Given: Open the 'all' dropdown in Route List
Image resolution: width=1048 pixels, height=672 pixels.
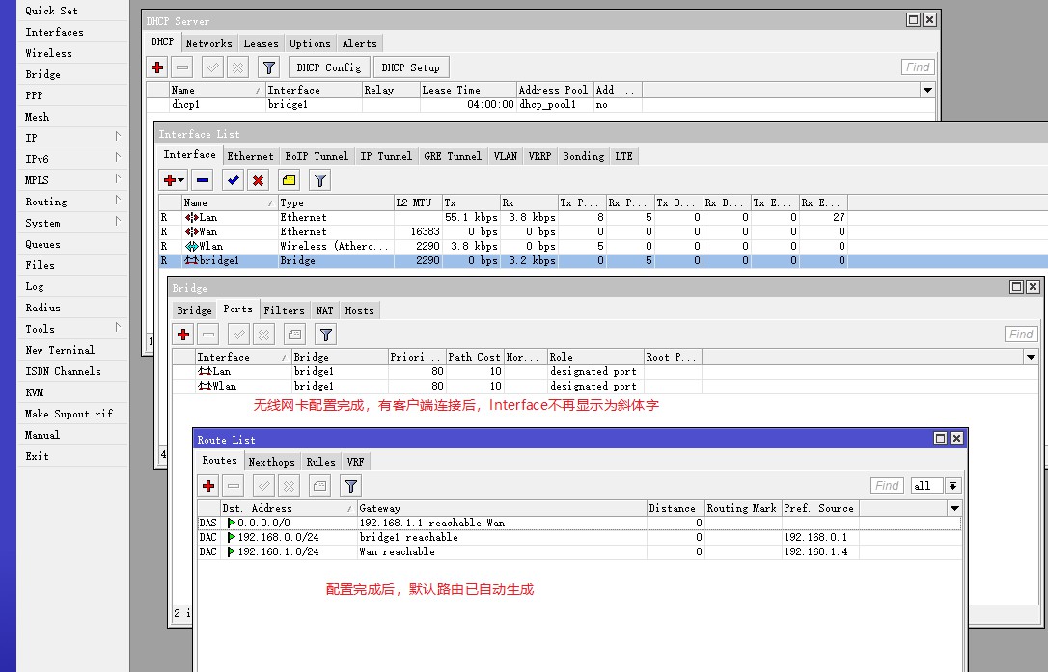Looking at the screenshot, I should click(x=953, y=486).
